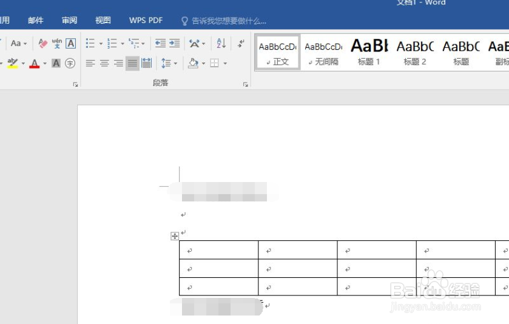509x324 pixels.
Task: Expand line spacing dropdown arrow
Action: (175, 63)
